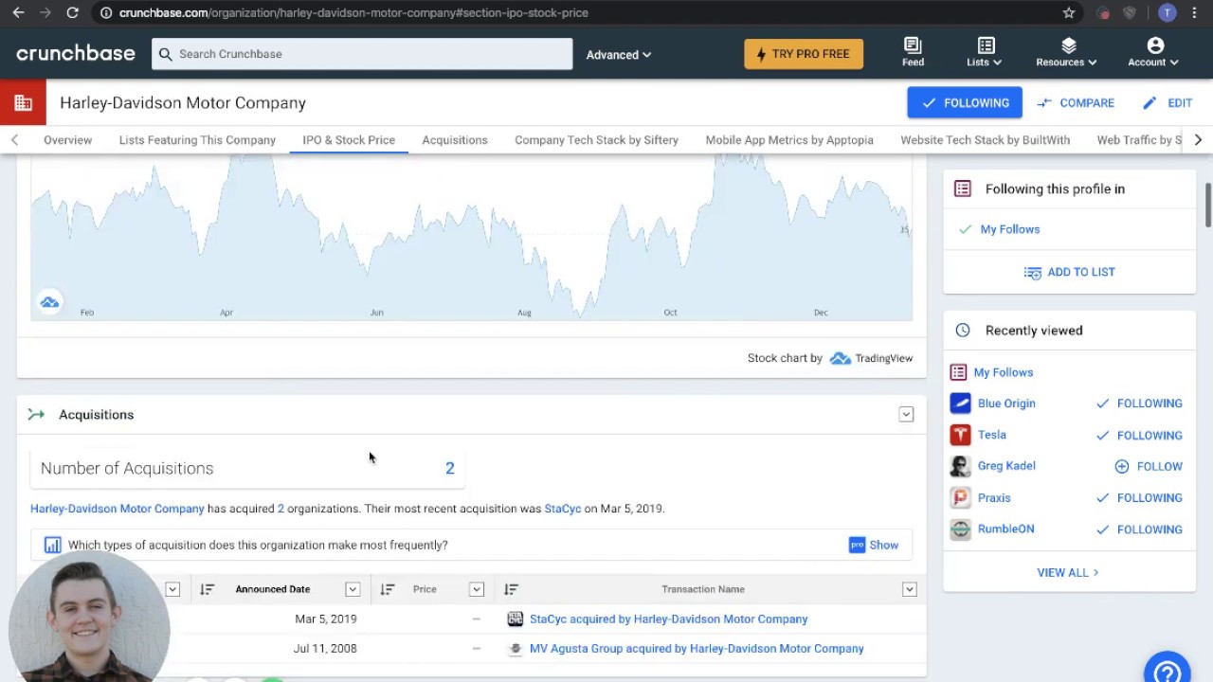
Task: Follow Greg Kadel with the FOLLOW button
Action: pyautogui.click(x=1149, y=466)
